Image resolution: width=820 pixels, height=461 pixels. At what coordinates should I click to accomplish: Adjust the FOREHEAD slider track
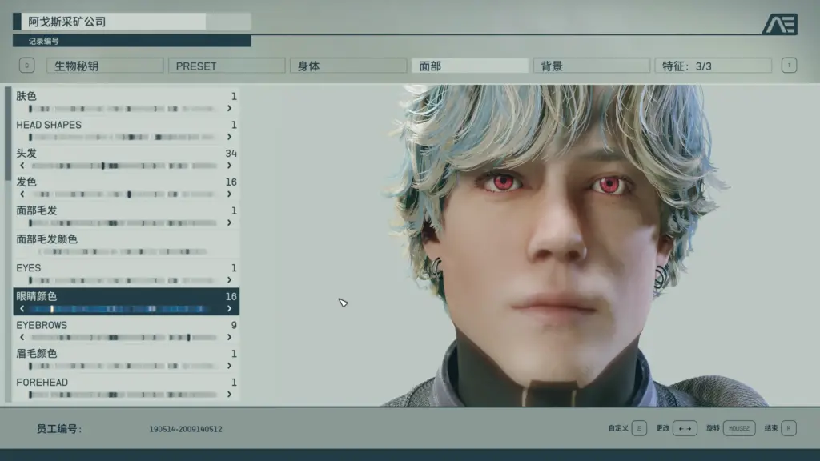tap(123, 395)
